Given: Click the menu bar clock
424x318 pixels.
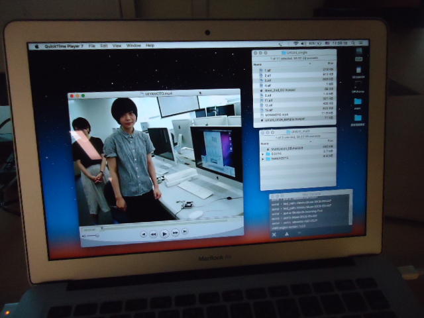Looking at the screenshot, I should pos(340,43).
